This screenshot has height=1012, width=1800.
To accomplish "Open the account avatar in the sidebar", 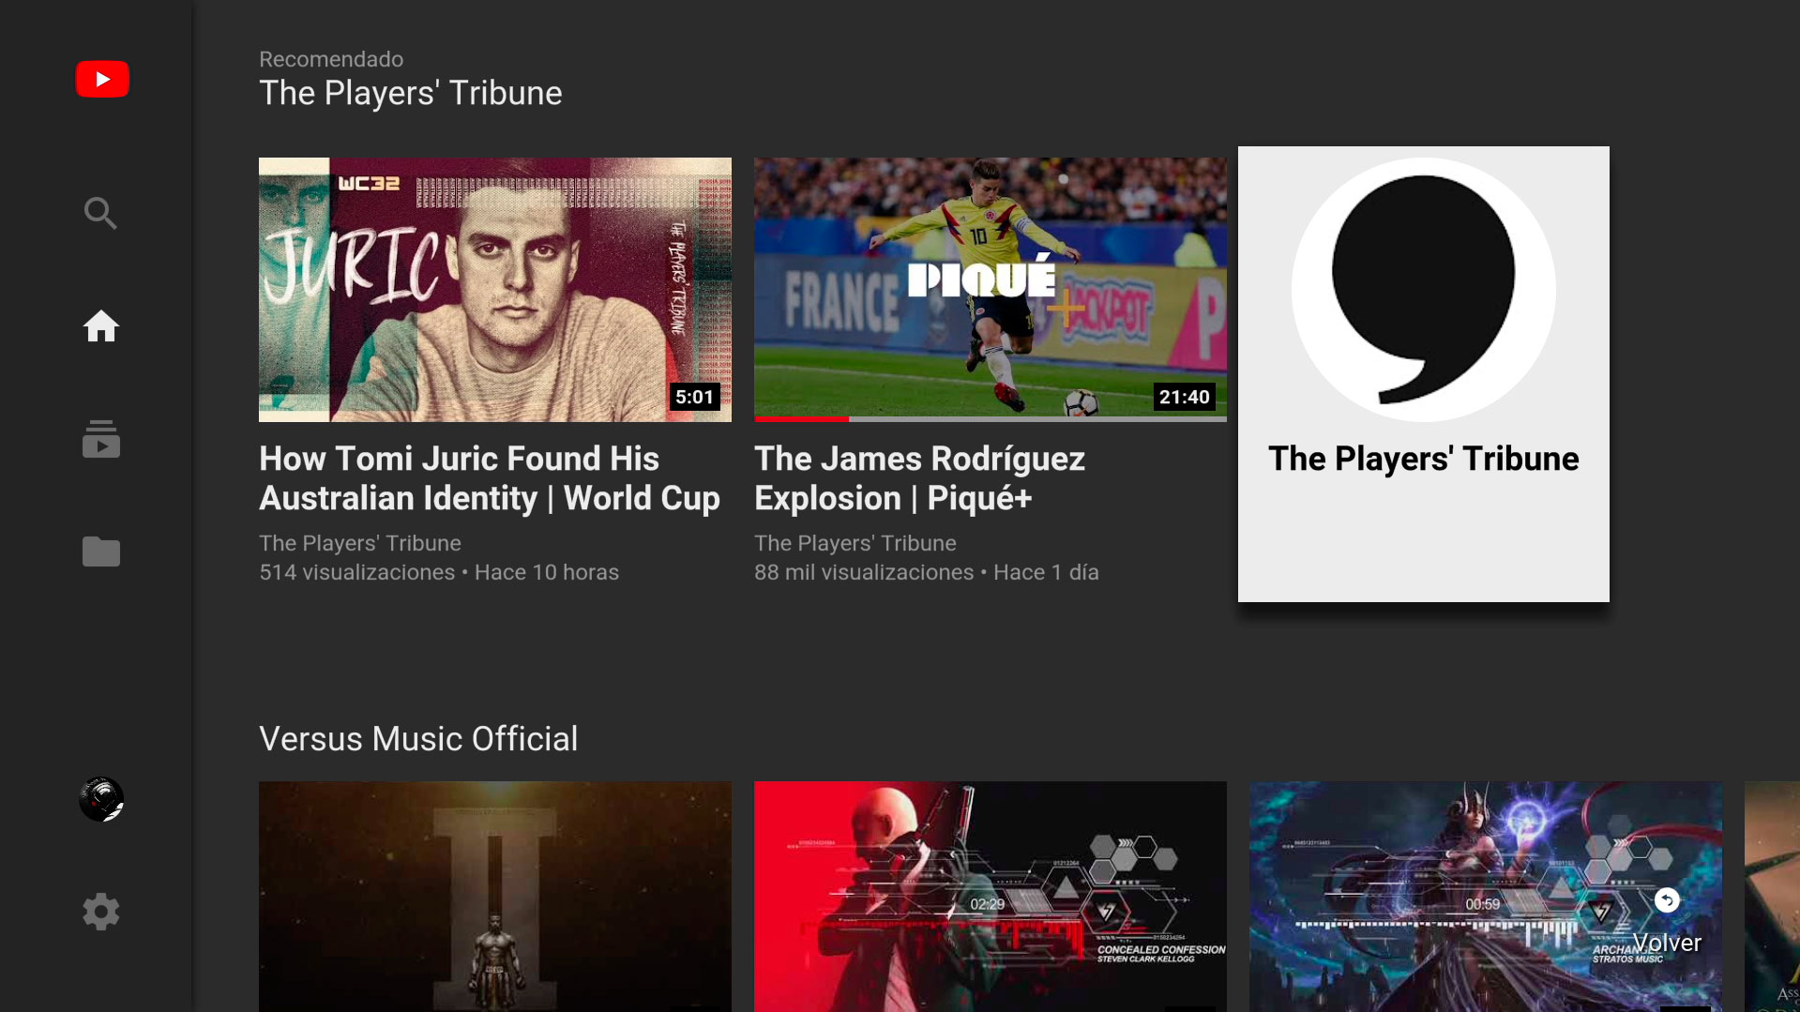I will (101, 799).
